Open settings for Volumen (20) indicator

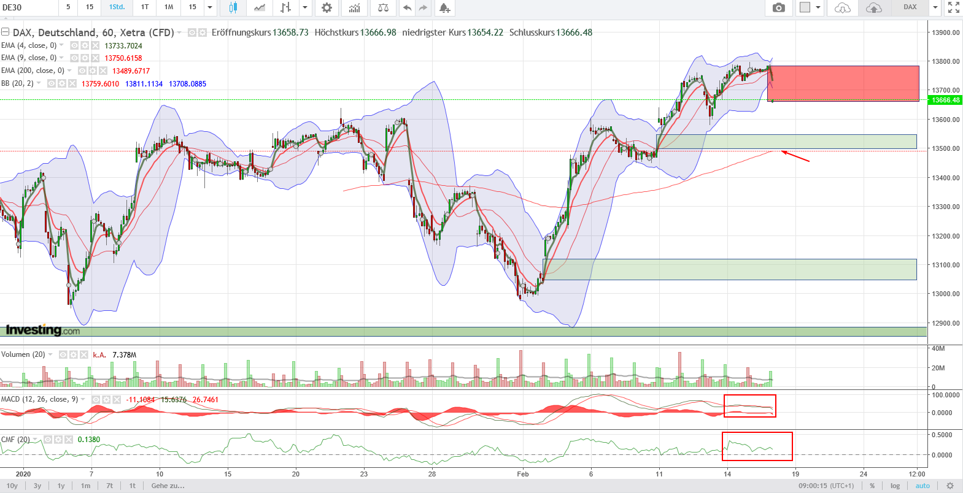(x=73, y=354)
